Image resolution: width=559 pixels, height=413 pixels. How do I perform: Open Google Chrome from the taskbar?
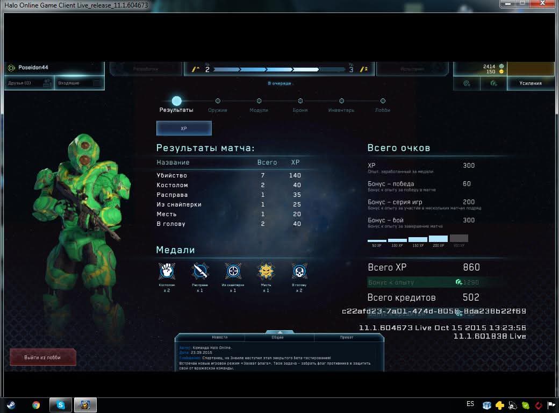35,405
